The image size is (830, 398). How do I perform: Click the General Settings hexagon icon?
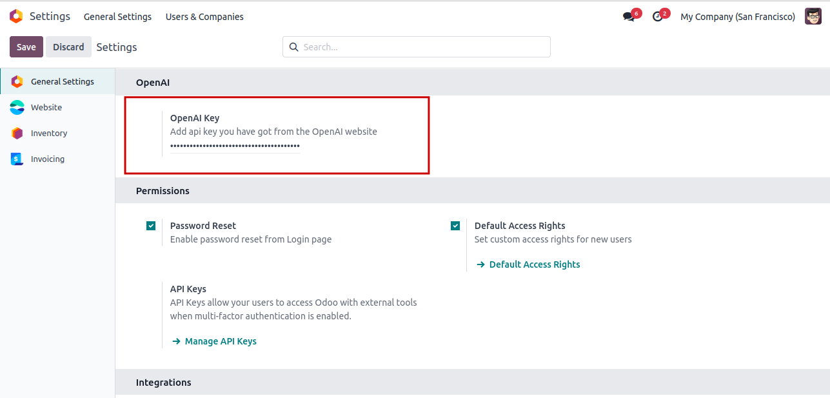(x=17, y=82)
